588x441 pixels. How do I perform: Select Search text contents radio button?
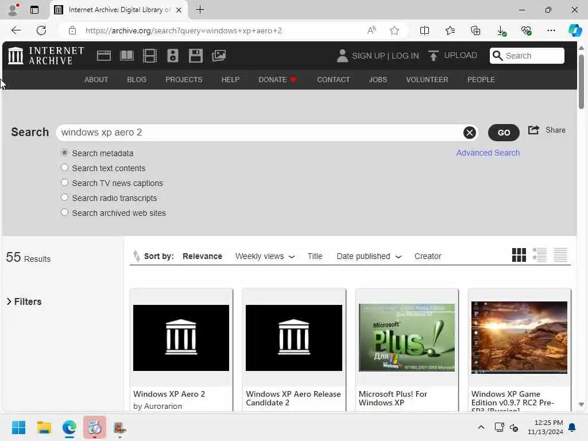click(64, 168)
